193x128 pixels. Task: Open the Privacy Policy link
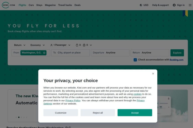[73, 100]
